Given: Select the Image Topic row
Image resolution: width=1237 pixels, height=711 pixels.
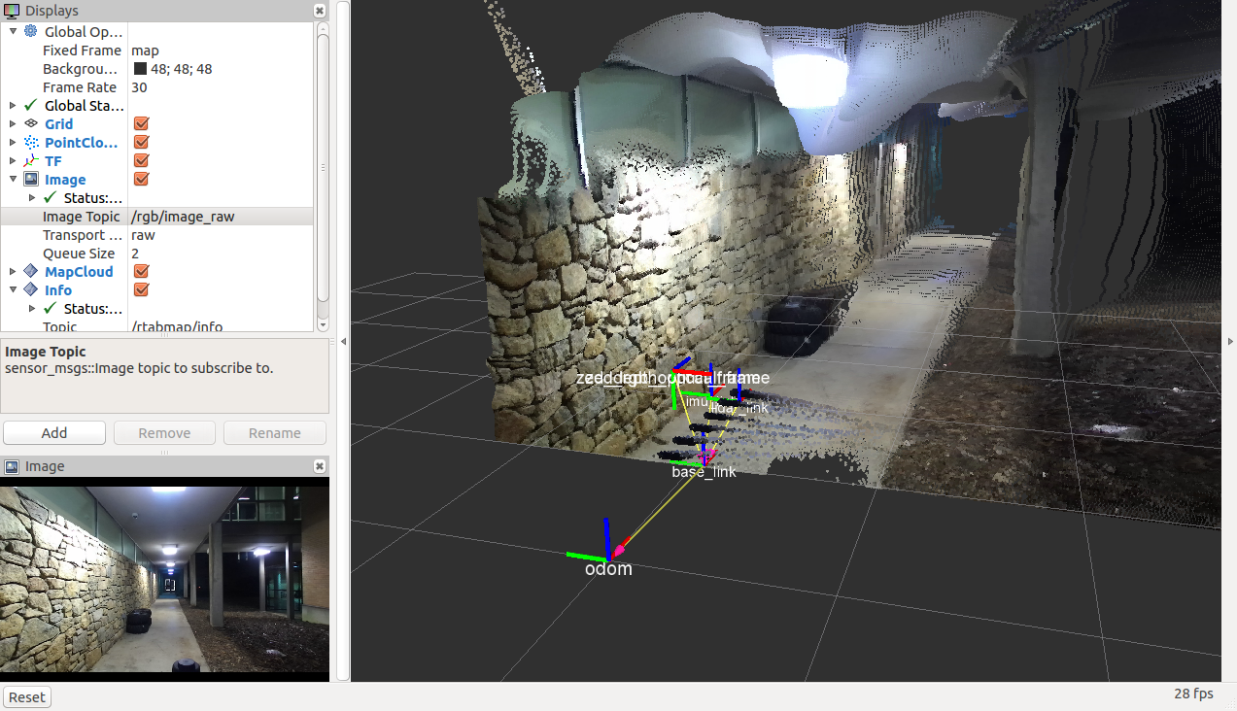Looking at the screenshot, I should pos(82,217).
